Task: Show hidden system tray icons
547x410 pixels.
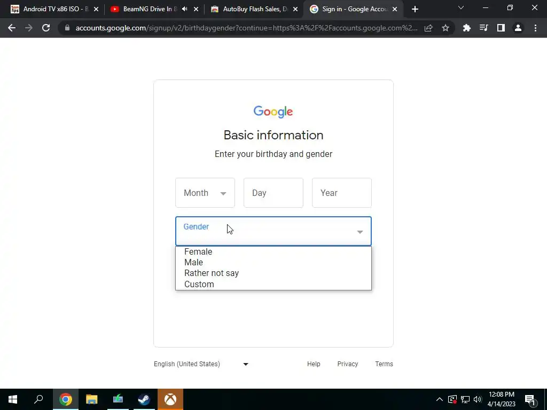Action: click(440, 399)
